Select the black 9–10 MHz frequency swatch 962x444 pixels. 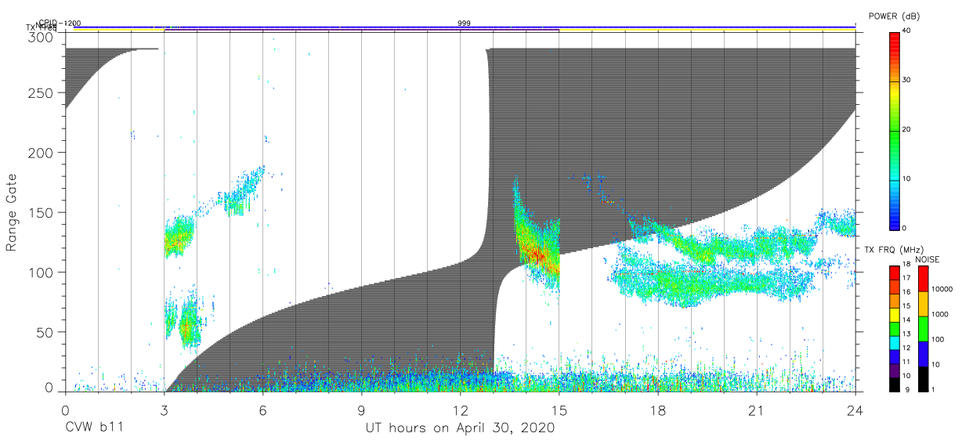click(x=894, y=384)
